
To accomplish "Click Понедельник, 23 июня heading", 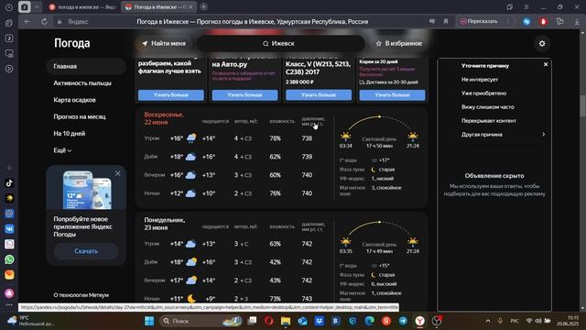I will coord(165,224).
